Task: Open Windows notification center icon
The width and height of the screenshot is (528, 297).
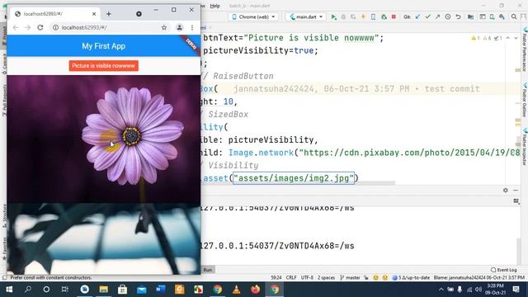Action: pyautogui.click(x=516, y=290)
